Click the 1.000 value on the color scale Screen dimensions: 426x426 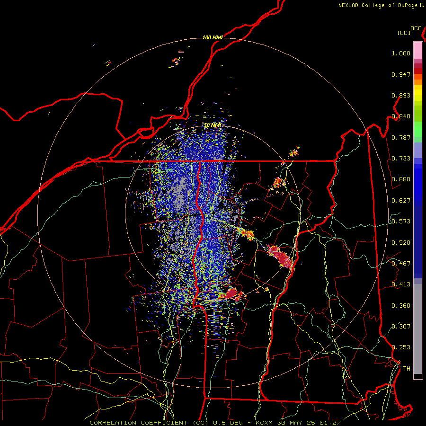tap(401, 53)
